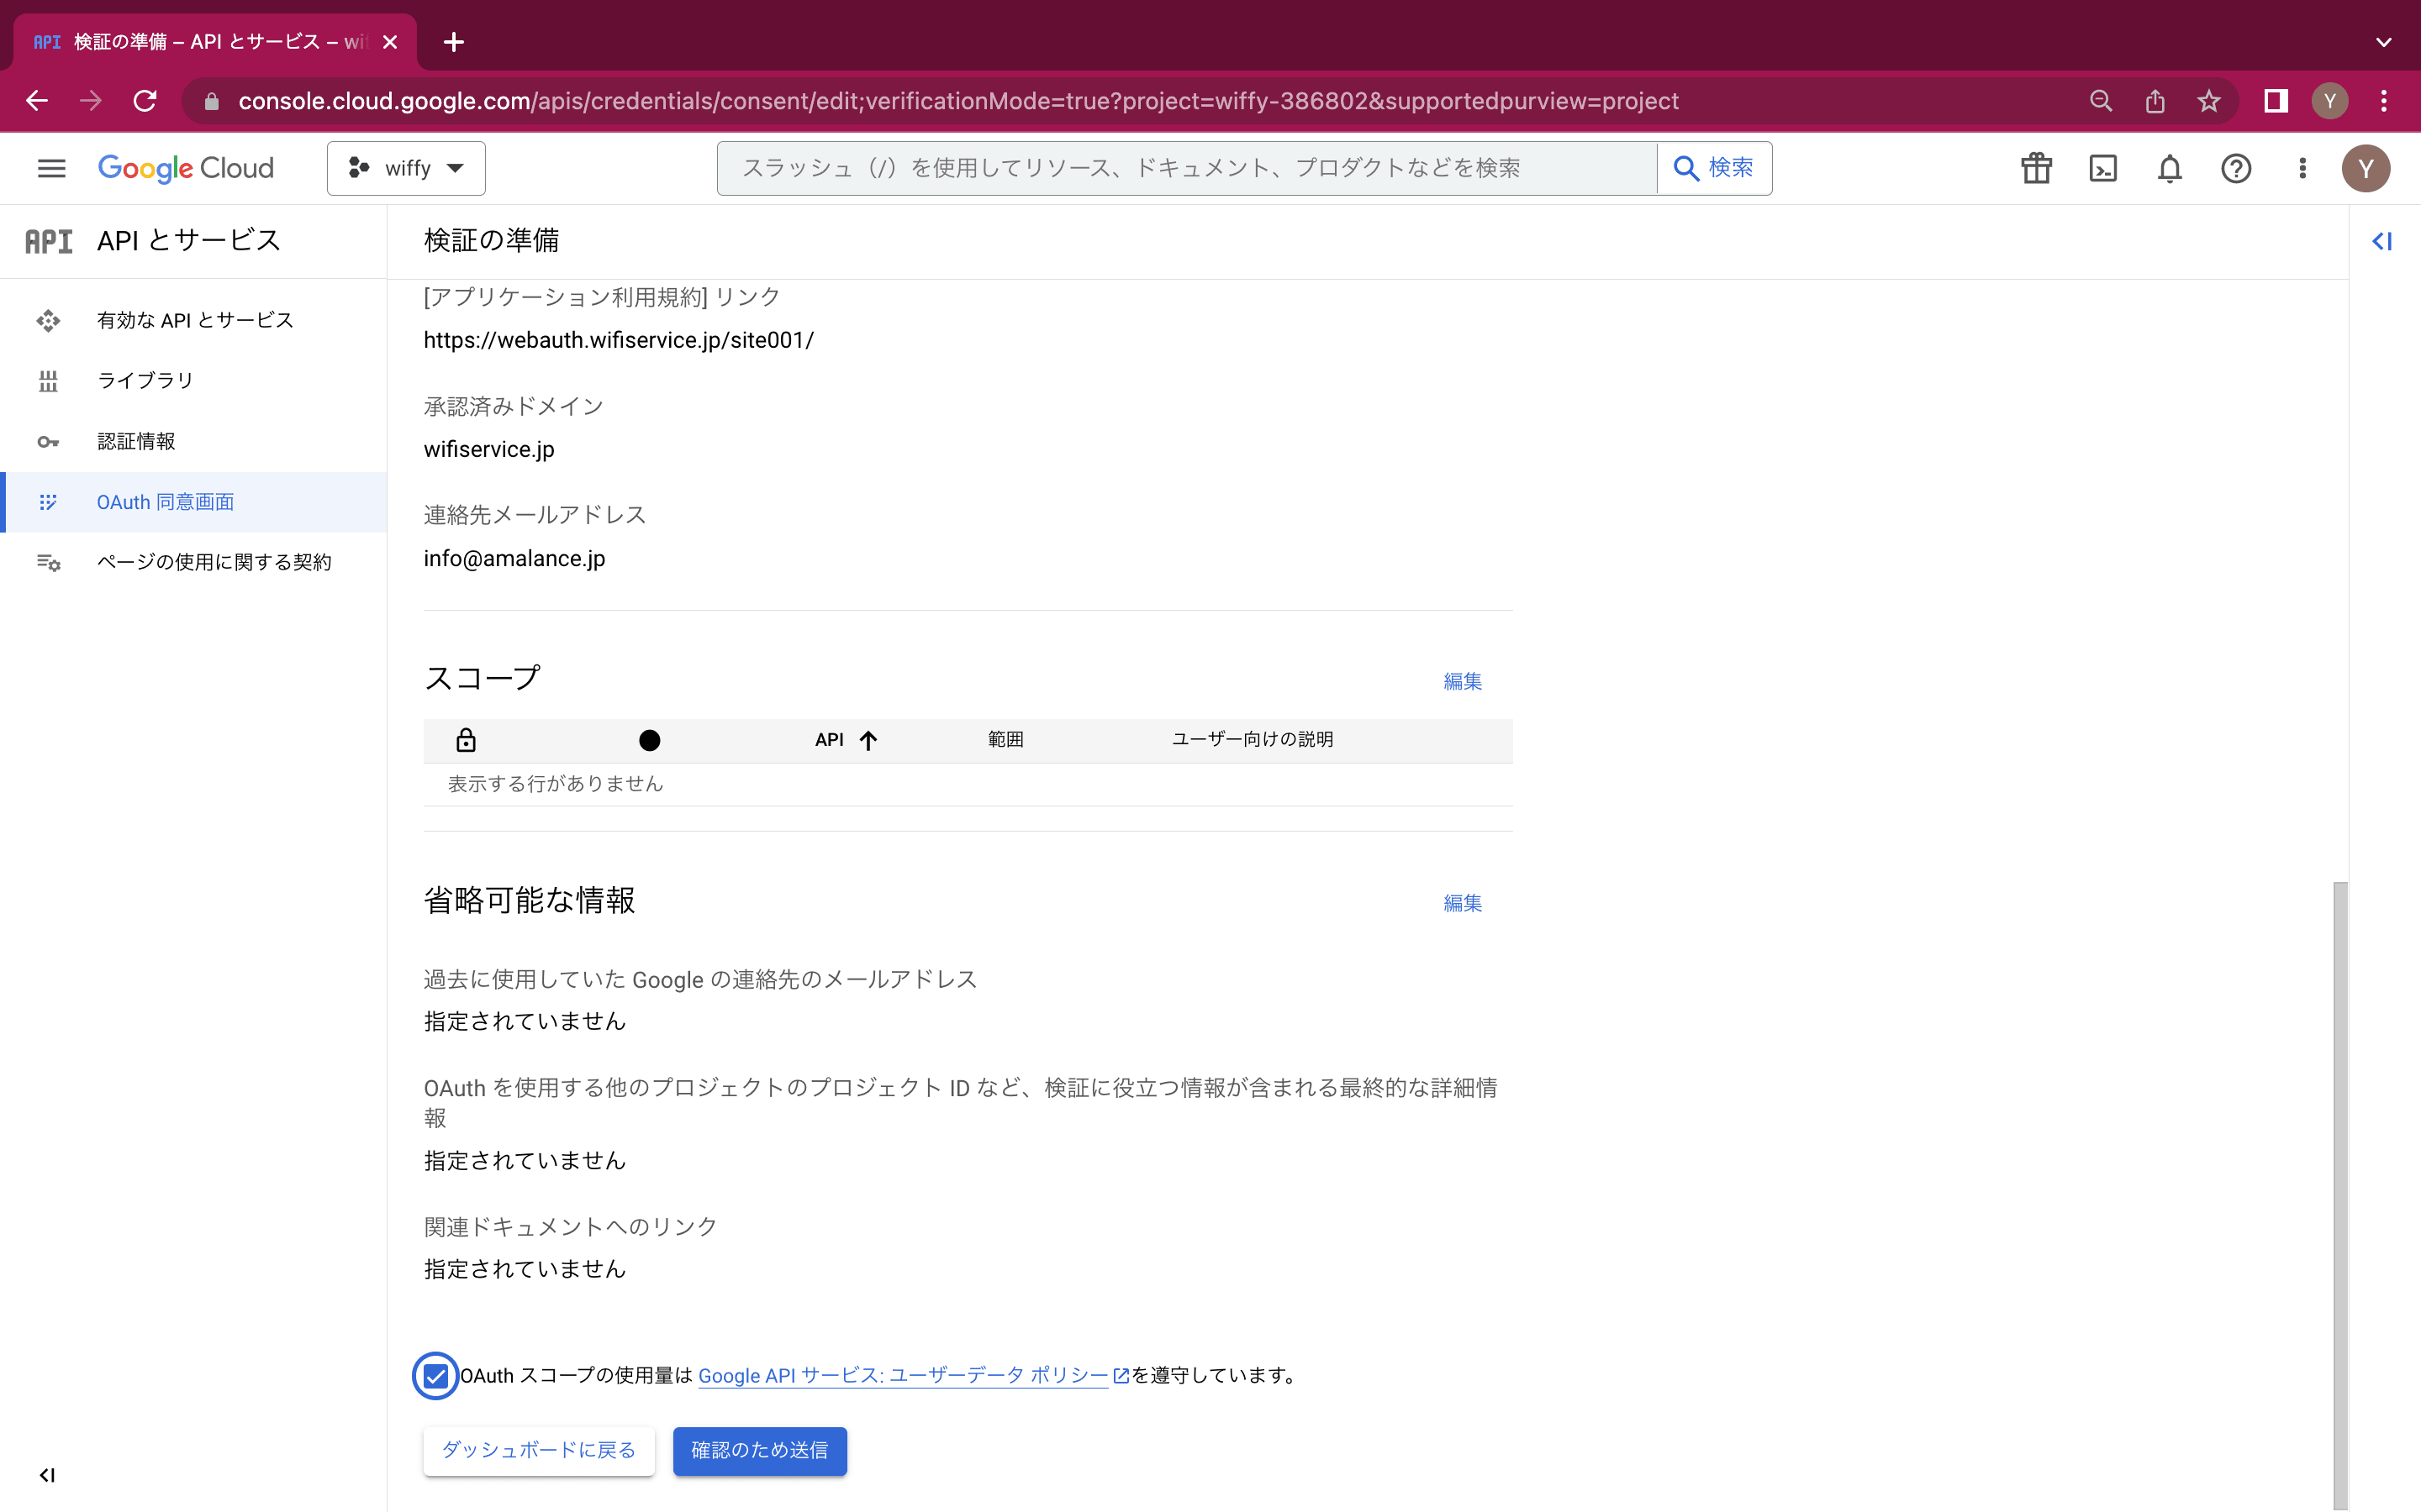Select OAuth 同意画面 in the sidebar
This screenshot has height=1512, width=2421.
[x=195, y=502]
